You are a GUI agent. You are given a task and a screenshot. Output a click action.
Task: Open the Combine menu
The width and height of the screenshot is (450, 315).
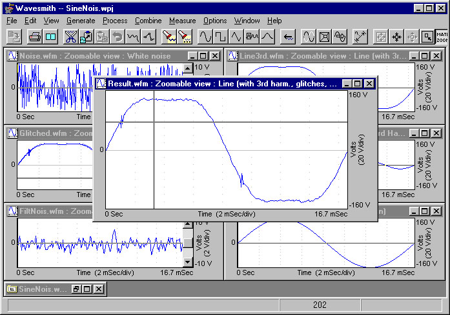coord(148,21)
